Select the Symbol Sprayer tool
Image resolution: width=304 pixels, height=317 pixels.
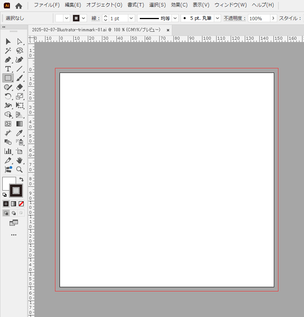tap(19, 142)
